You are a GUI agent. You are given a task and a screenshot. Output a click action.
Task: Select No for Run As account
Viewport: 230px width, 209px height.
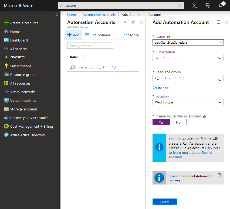click(x=178, y=122)
